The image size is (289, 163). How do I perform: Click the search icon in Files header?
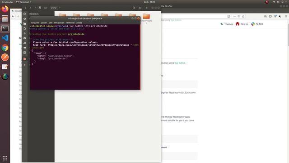(134, 8)
